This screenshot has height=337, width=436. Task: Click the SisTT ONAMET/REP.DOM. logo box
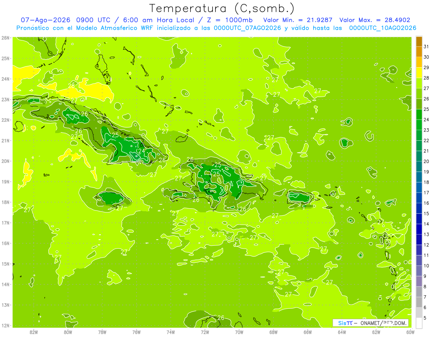point(371,323)
